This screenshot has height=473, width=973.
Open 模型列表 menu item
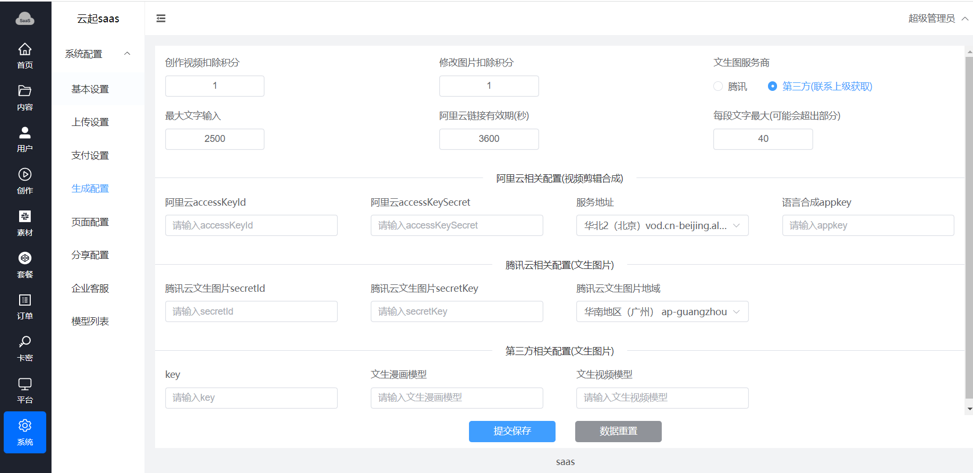(90, 322)
